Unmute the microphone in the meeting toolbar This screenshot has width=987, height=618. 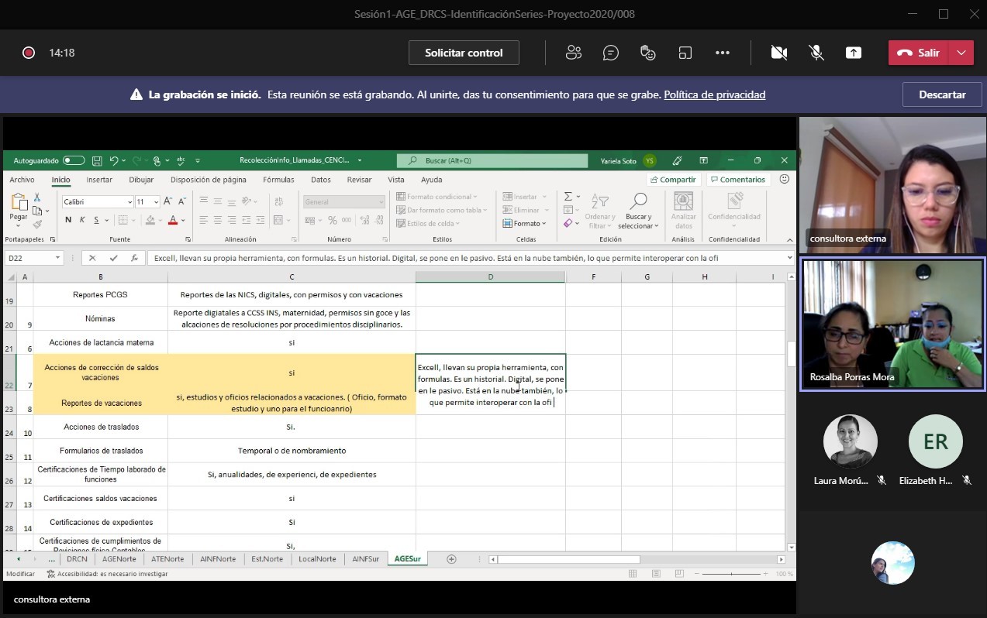(816, 53)
